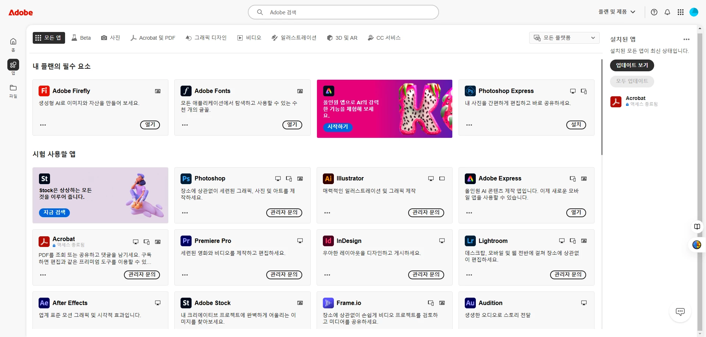Open more options on Illustrator card
The image size is (706, 337).
(x=327, y=213)
